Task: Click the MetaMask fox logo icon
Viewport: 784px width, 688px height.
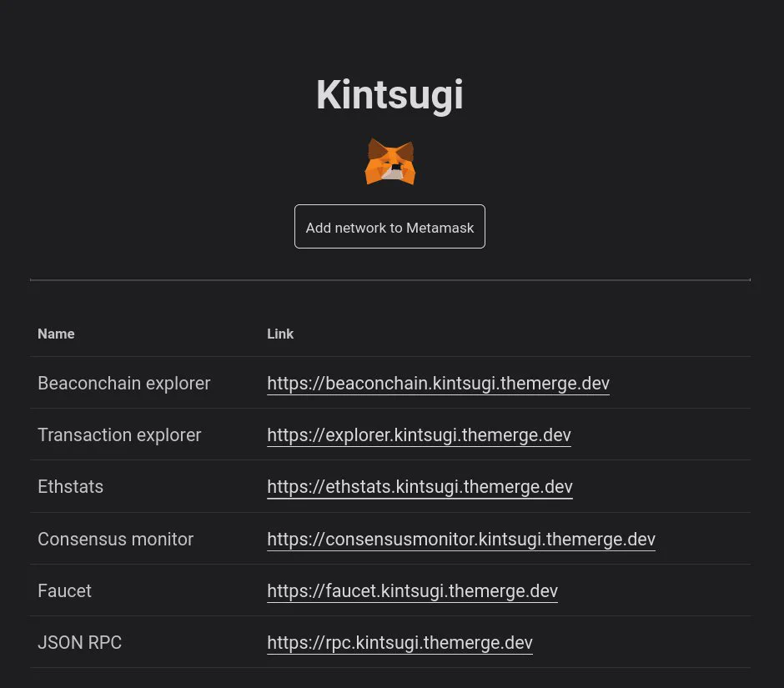Action: [390, 162]
